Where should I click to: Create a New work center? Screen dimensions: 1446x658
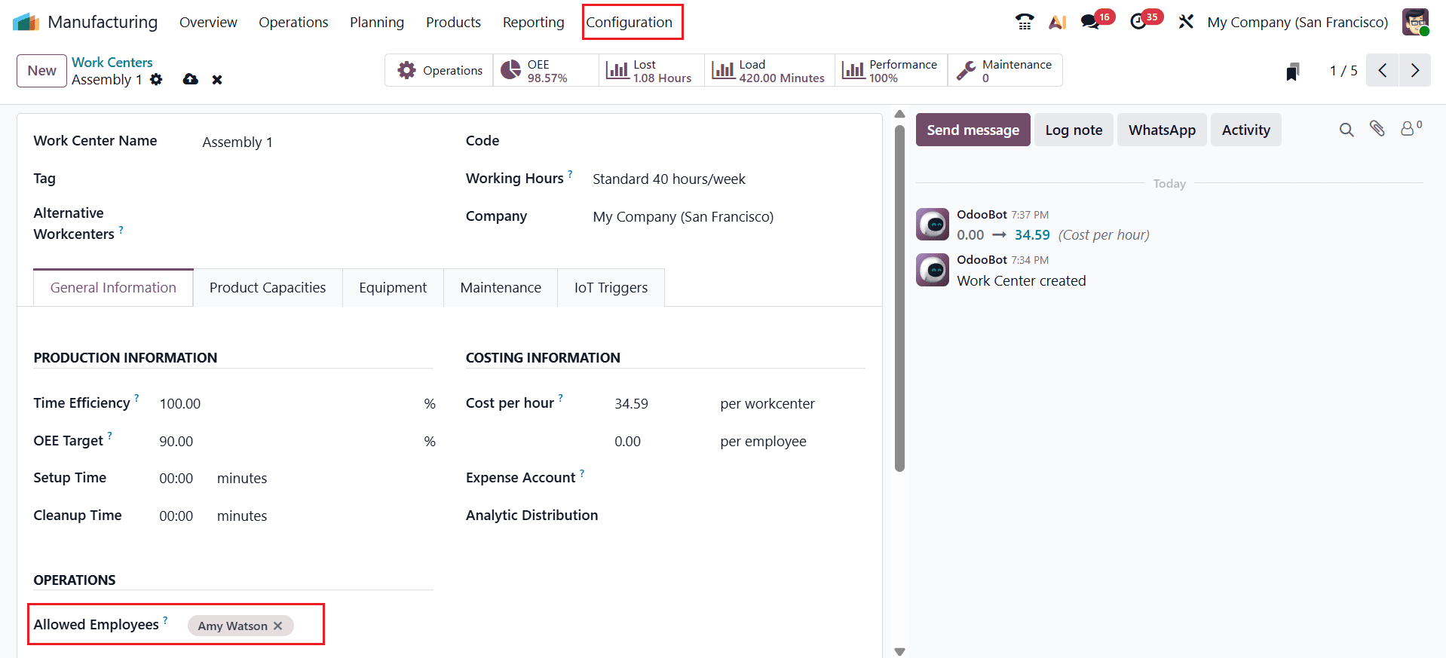click(41, 70)
